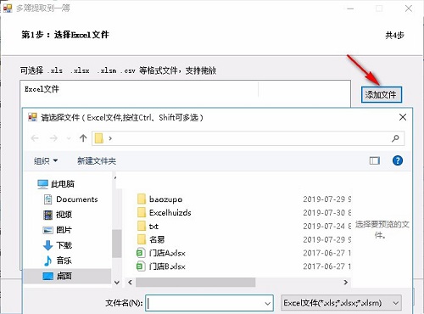Select Documents in navigation tree

point(70,199)
